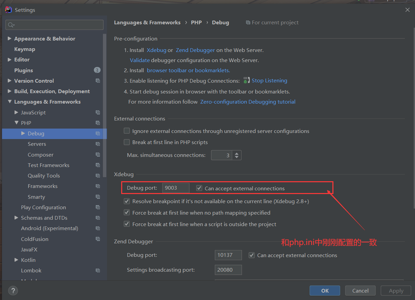The width and height of the screenshot is (415, 300).
Task: Select Quality Tools under PHP
Action: pos(44,175)
